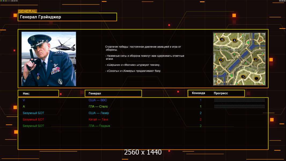This screenshot has height=161, width=286.
Task: Select the "США — ВВС" general entry
Action: click(x=98, y=100)
